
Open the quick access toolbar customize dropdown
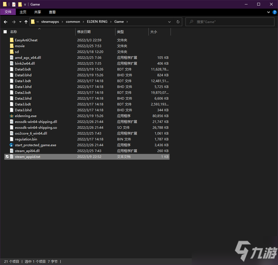25,5
